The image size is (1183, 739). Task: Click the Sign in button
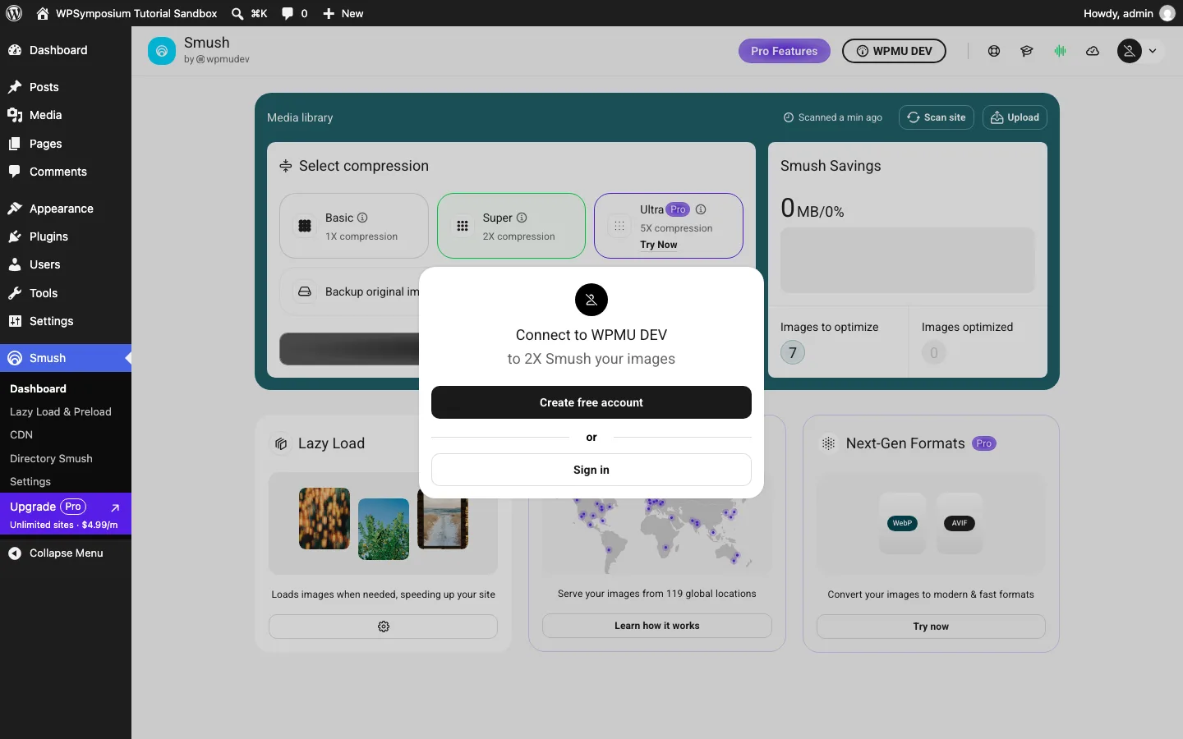pyautogui.click(x=591, y=470)
